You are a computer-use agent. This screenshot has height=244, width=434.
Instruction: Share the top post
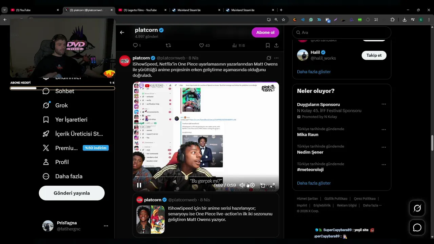[276, 45]
